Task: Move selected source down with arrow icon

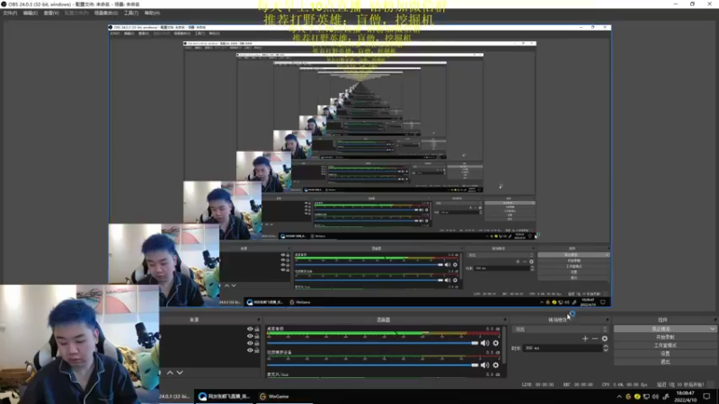Action: tap(180, 373)
